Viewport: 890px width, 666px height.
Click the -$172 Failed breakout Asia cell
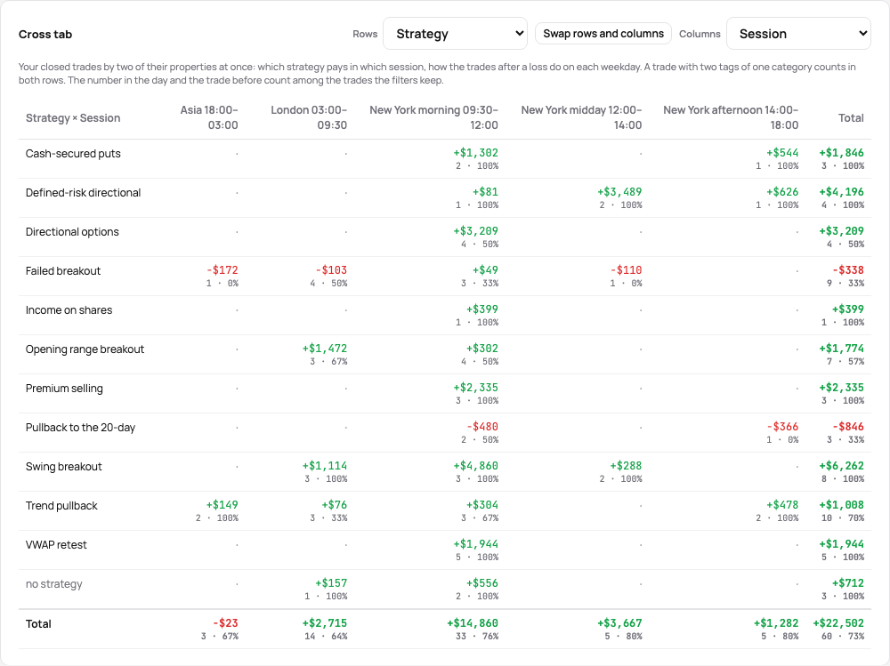(222, 276)
